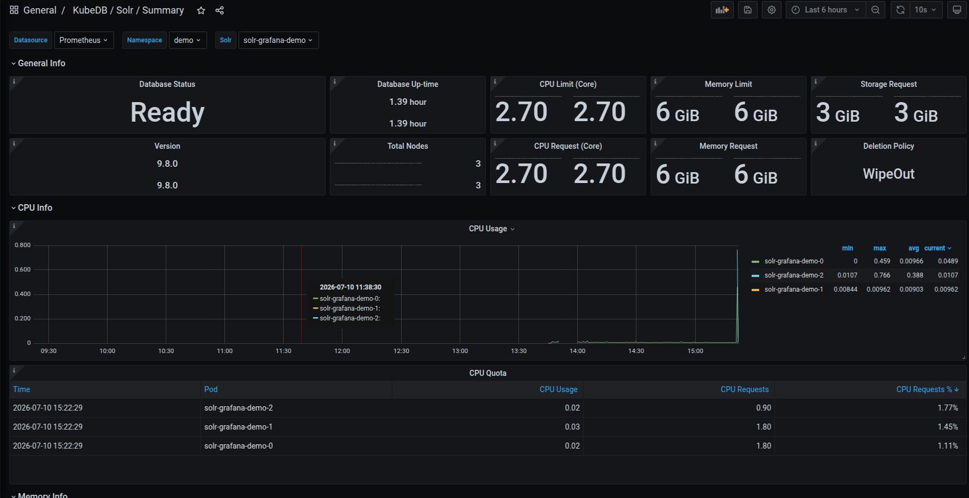Toggle solr-grafana-demo-0 series in legend
The height and width of the screenshot is (498, 969).
pyautogui.click(x=793, y=261)
